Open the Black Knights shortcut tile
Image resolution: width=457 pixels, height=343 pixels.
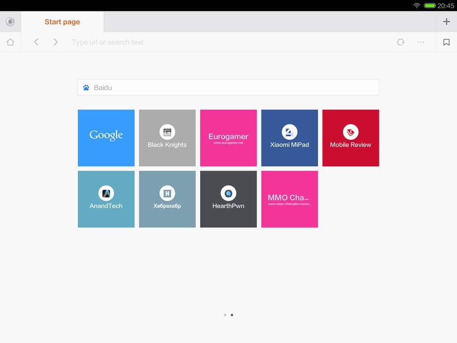tap(167, 138)
